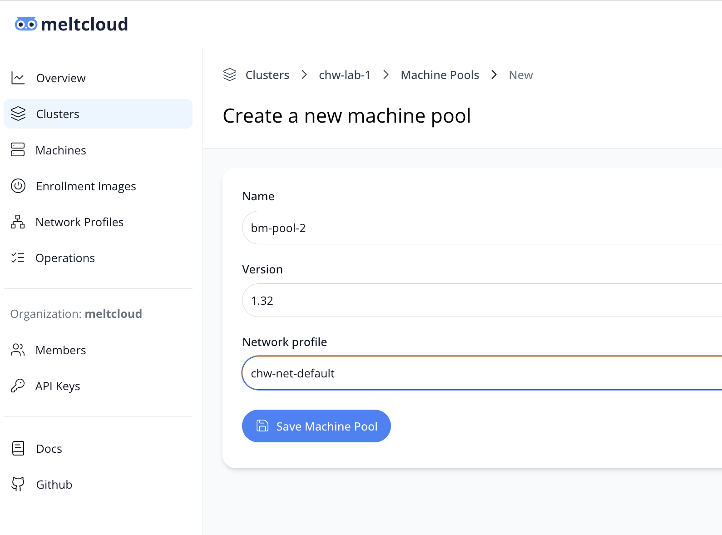The height and width of the screenshot is (535, 722).
Task: Open the Network profile dropdown chw-net-default
Action: (x=482, y=373)
